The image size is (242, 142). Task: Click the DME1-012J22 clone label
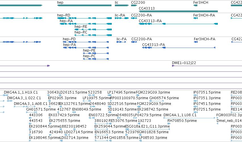[184, 63]
